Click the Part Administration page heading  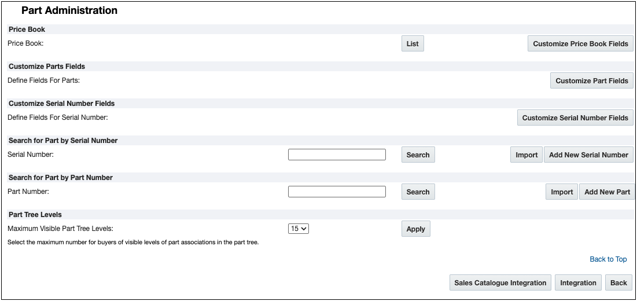69,10
